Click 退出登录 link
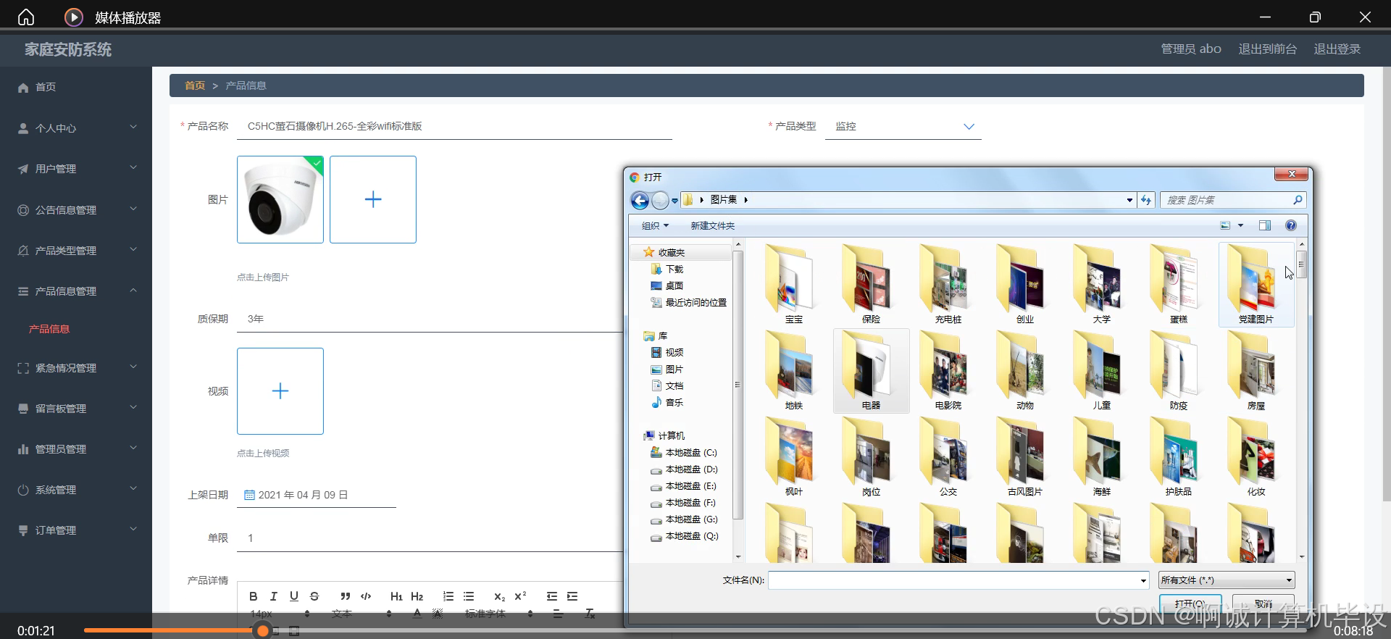The height and width of the screenshot is (639, 1391). click(x=1337, y=49)
